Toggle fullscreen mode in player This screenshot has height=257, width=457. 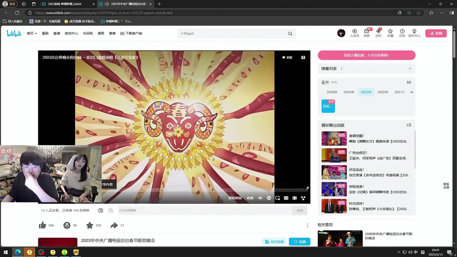coord(303,198)
